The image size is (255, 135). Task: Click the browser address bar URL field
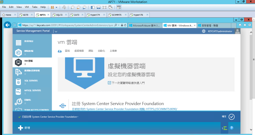65,25
